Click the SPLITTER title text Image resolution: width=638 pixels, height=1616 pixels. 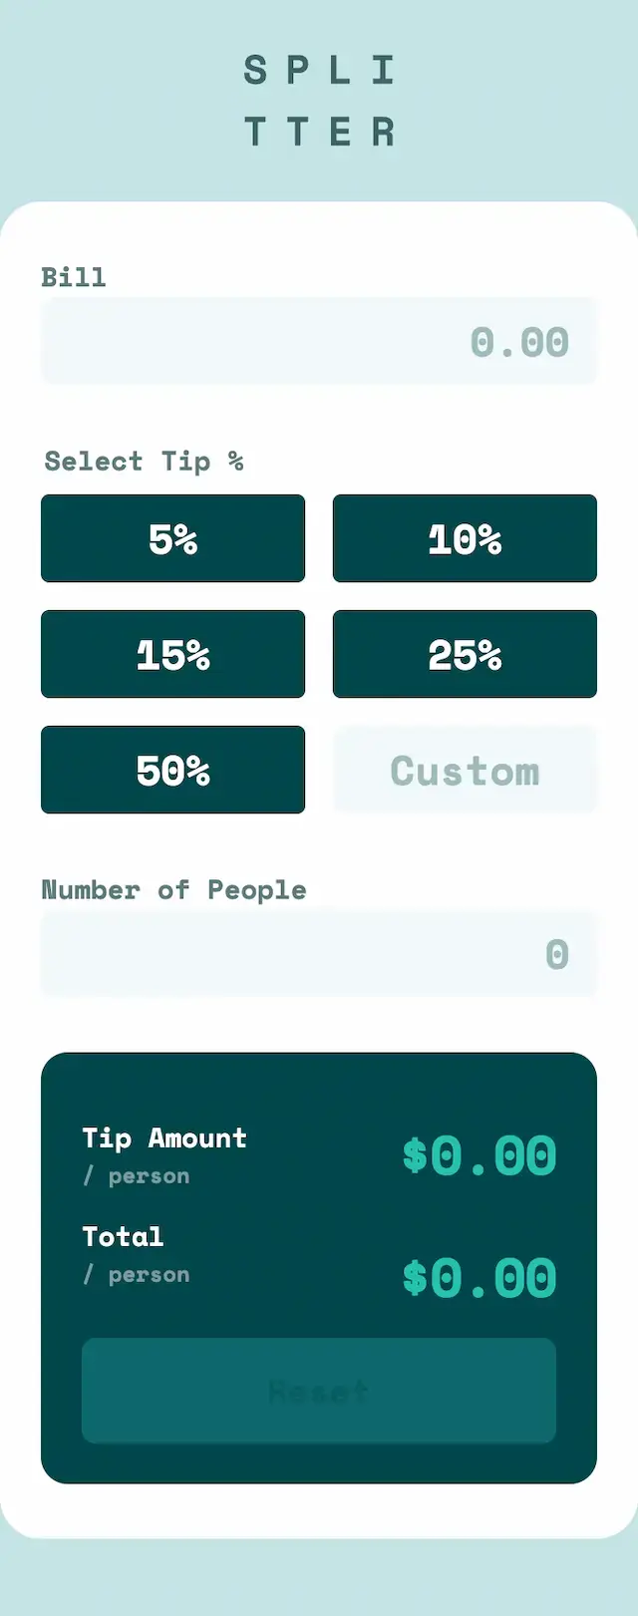click(319, 100)
